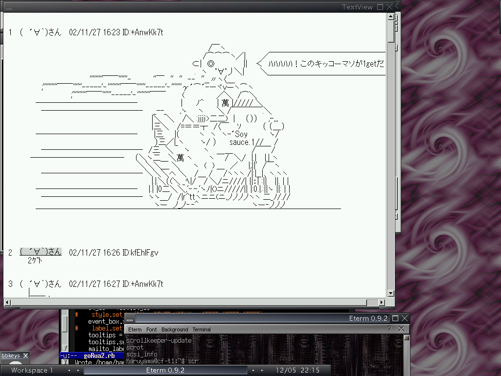This screenshot has height=376, width=501.
Task: Click TextView horizontal scrollbar right arrow
Action: point(382,302)
